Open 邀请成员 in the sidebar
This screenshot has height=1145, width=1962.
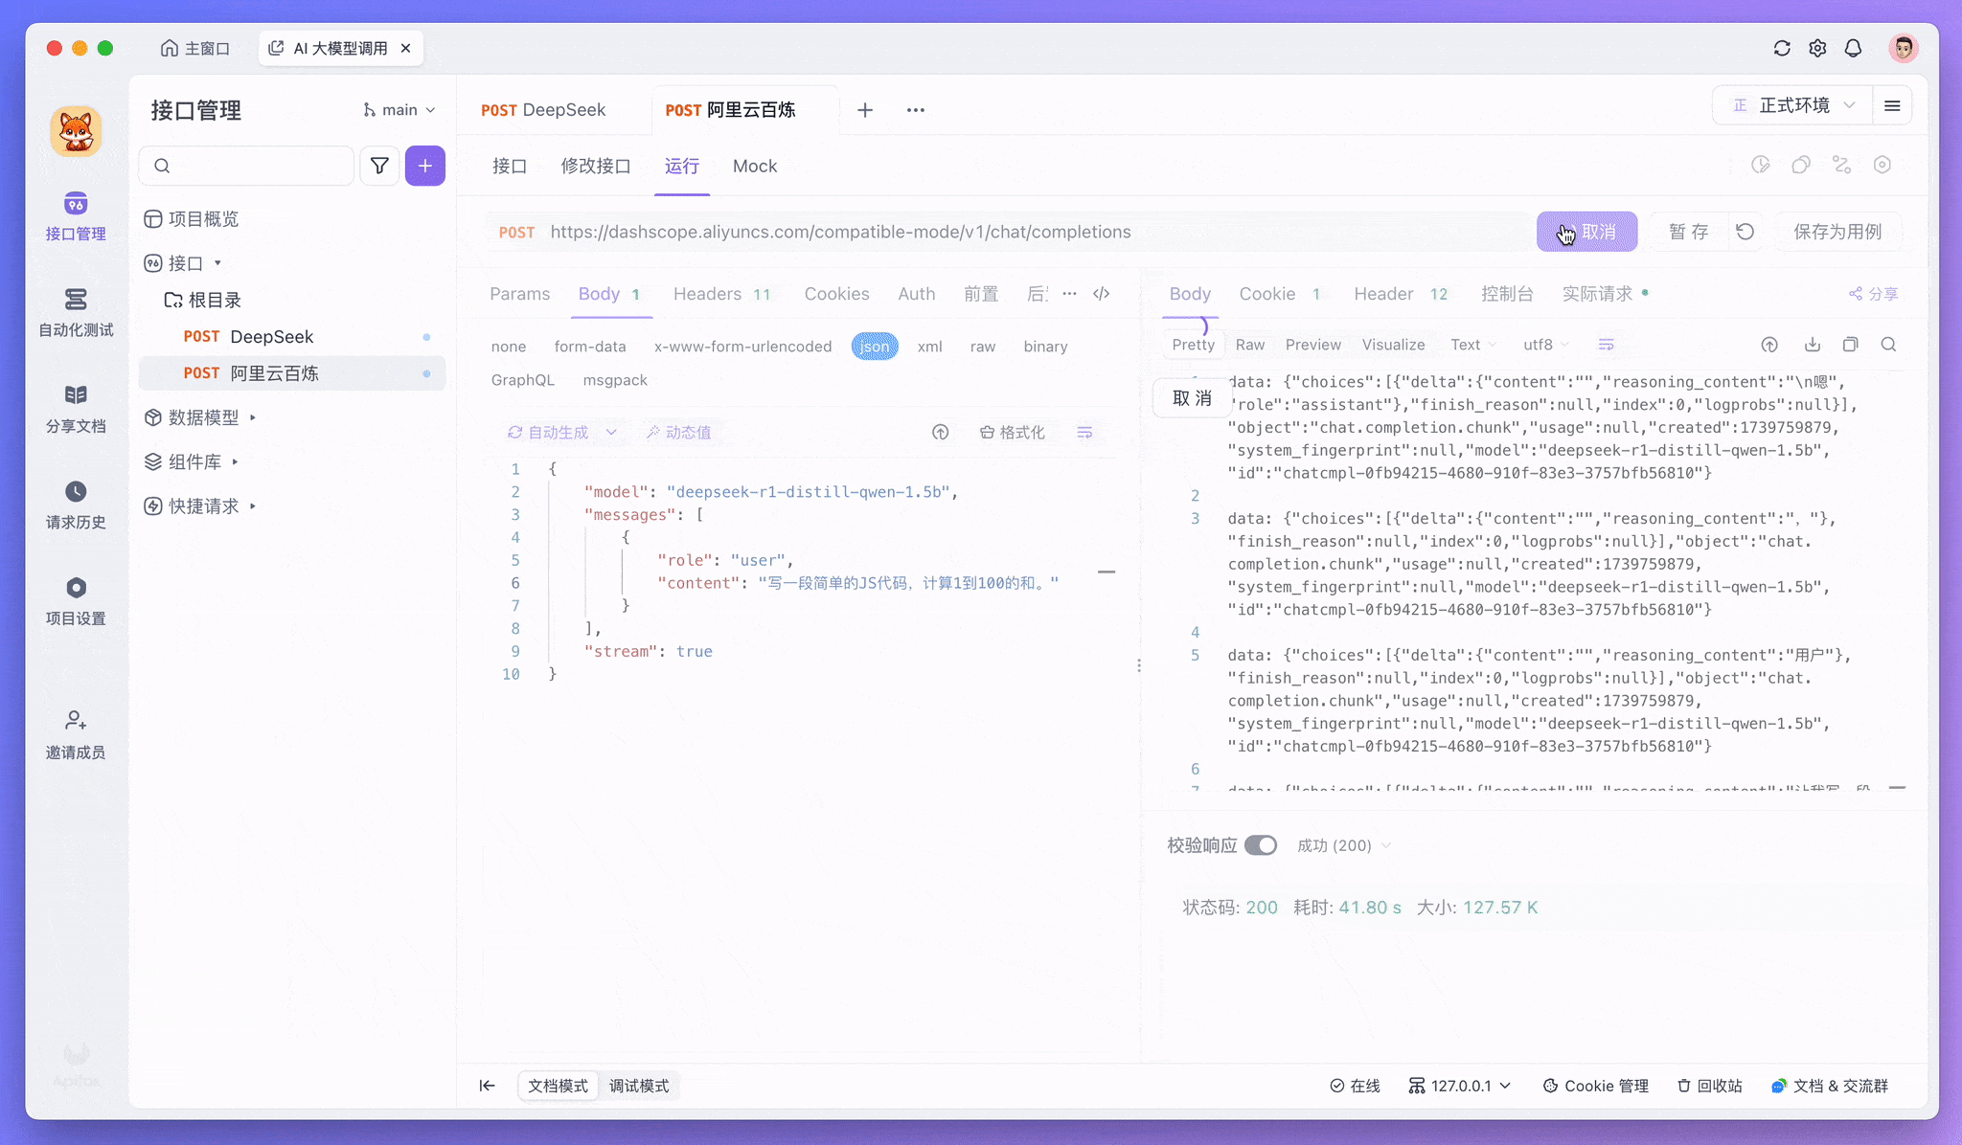(76, 735)
